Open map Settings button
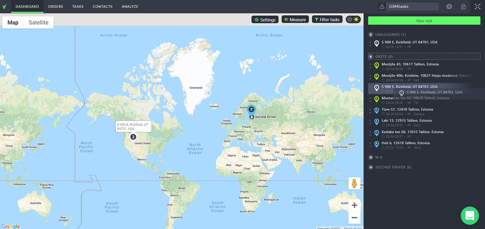 point(265,20)
